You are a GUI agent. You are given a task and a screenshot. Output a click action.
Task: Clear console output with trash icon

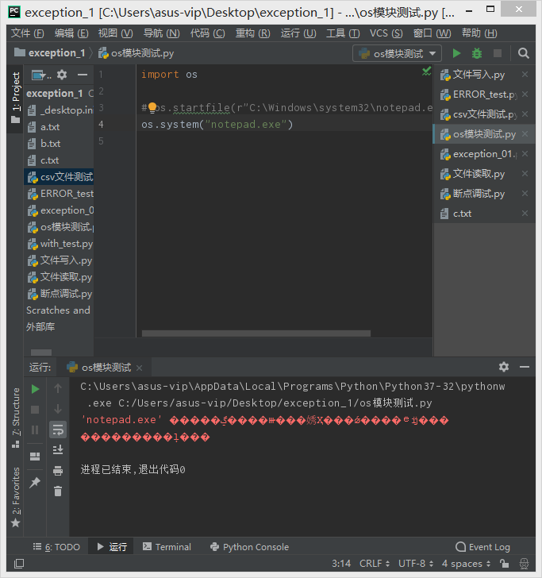click(58, 491)
